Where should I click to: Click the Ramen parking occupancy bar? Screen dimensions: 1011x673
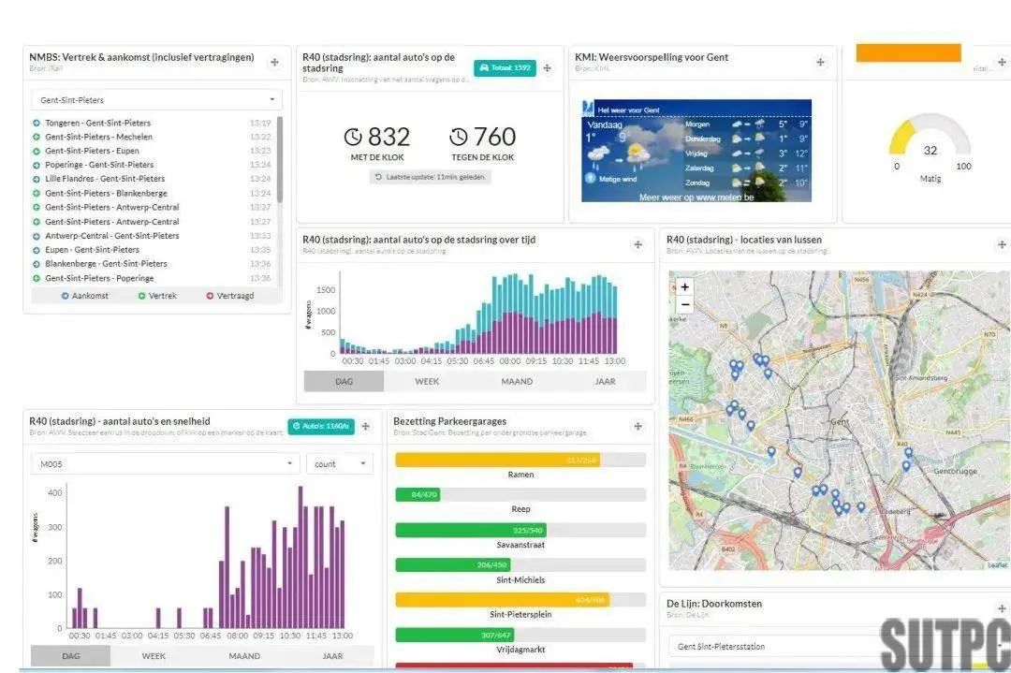tap(520, 460)
